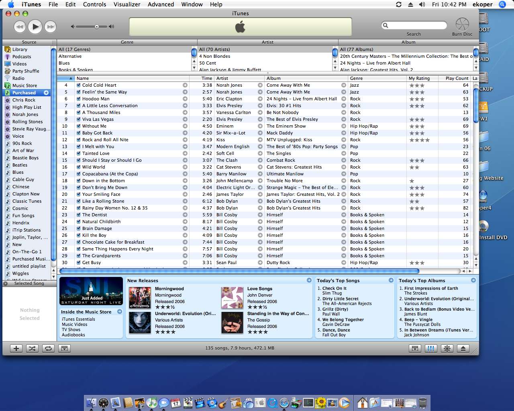Open the Controls menu
The image size is (514, 411).
coord(95,4)
